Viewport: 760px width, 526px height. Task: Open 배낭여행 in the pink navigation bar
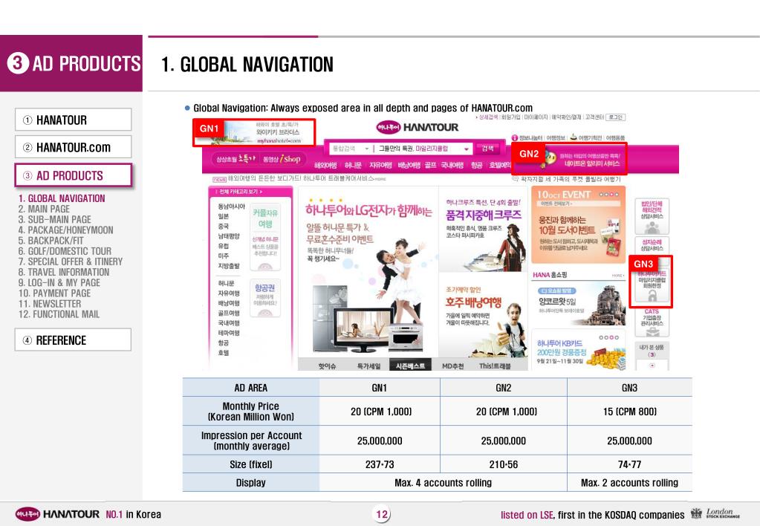click(409, 166)
